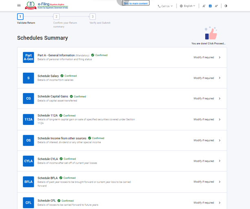Increase font size with A+ button
This screenshot has width=250, height=209.
coord(216,6)
